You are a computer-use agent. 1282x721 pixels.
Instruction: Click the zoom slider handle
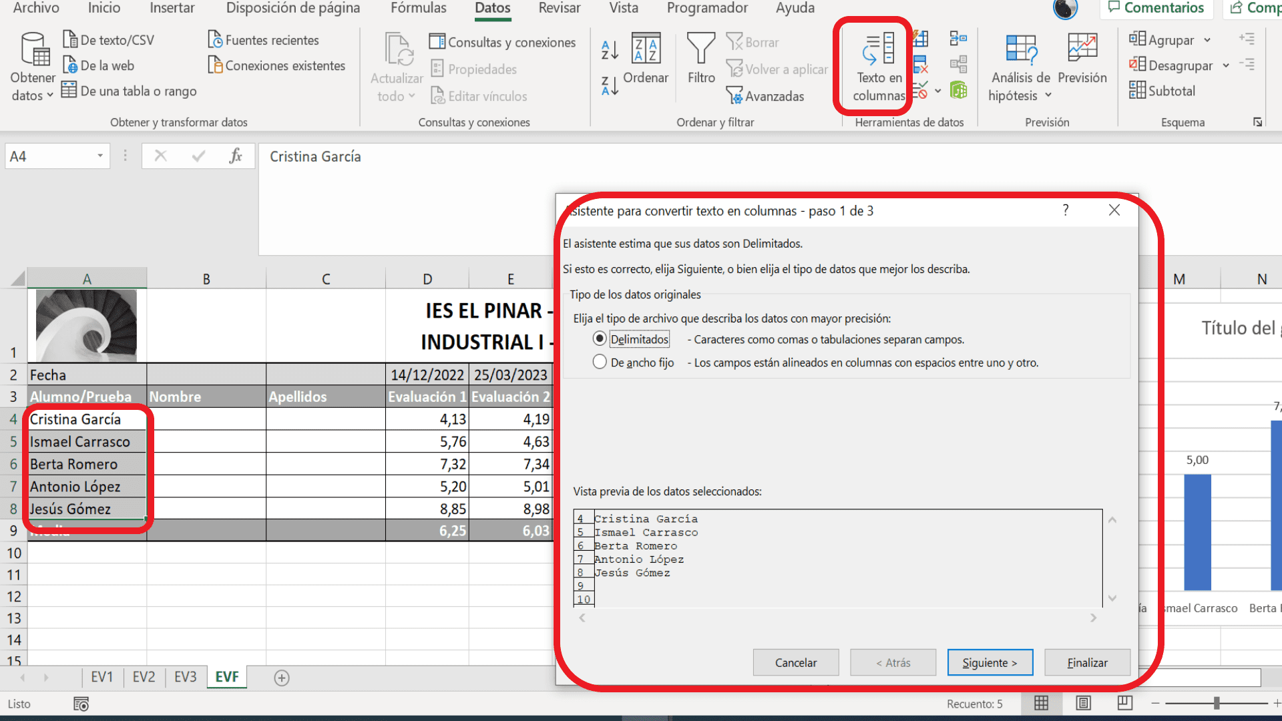tap(1217, 703)
